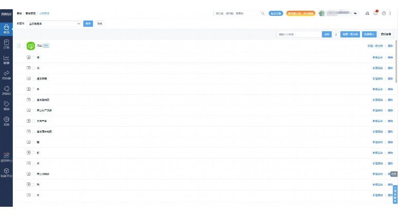
Task: Open the 商品 shopping bag sidebar section
Action: [6, 29]
